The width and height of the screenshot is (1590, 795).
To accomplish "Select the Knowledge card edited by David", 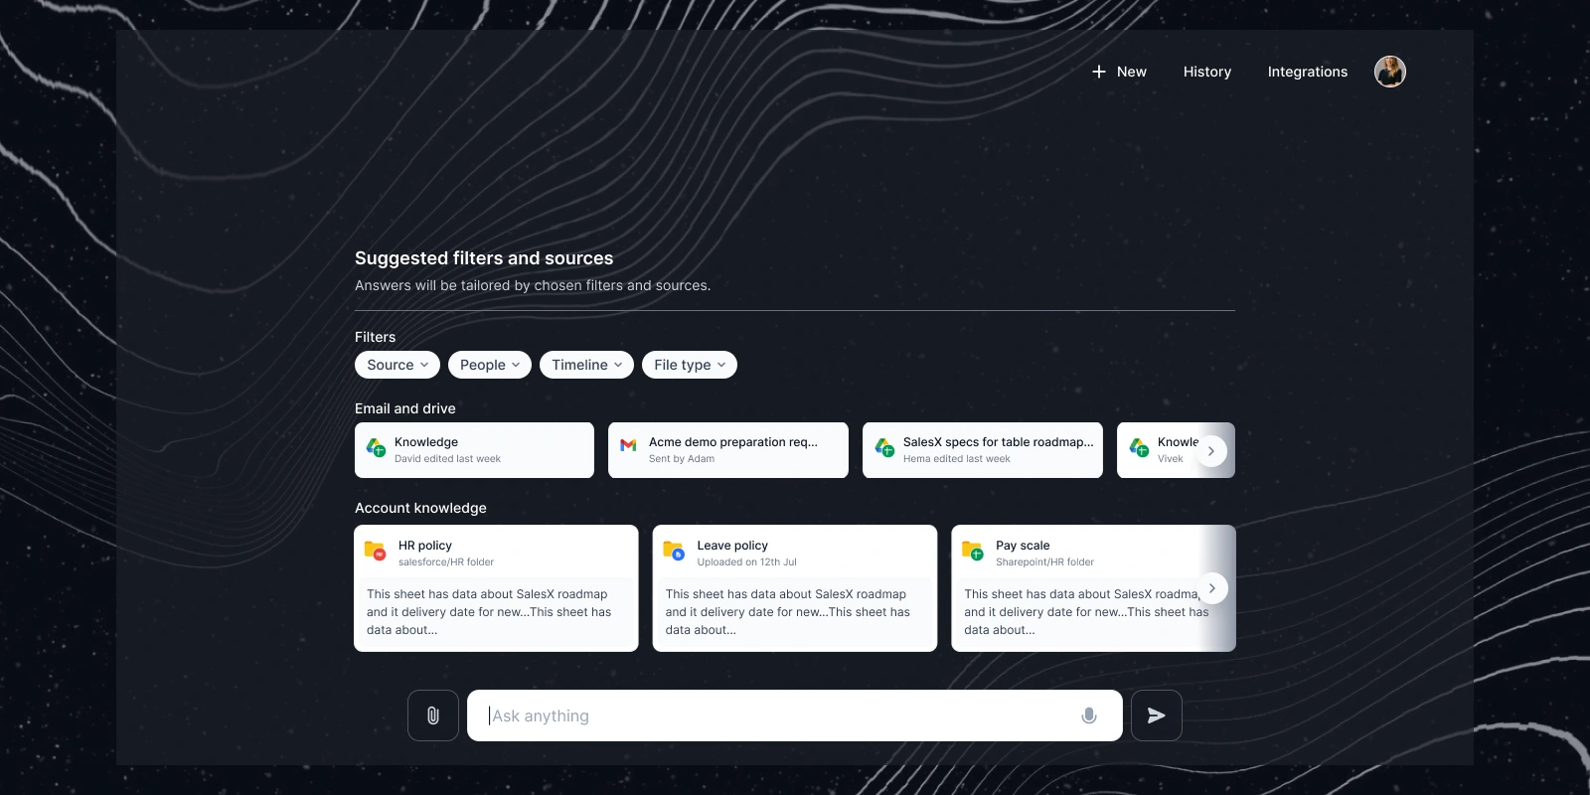I will (475, 450).
